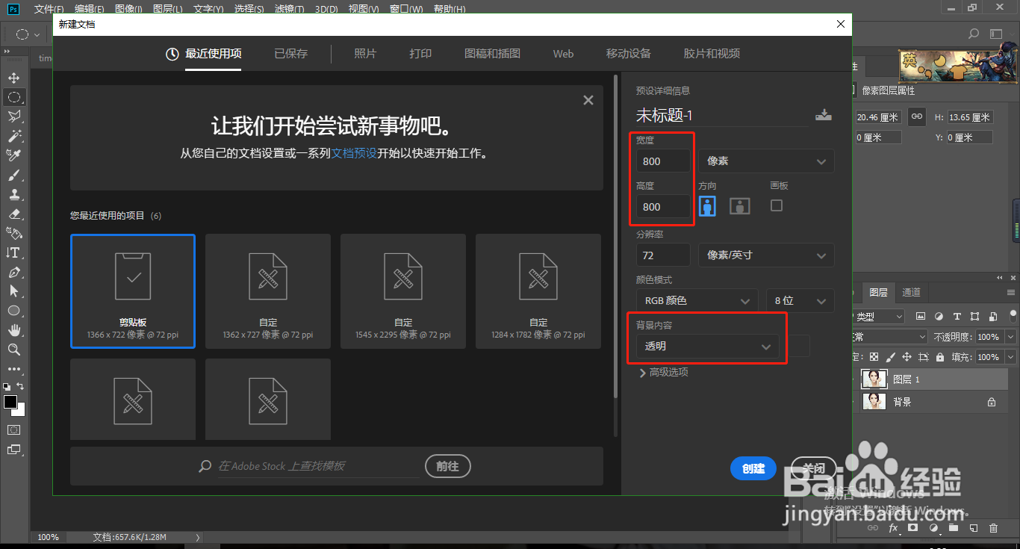Toggle lock position in Layers panel
1020x549 pixels.
tap(907, 357)
